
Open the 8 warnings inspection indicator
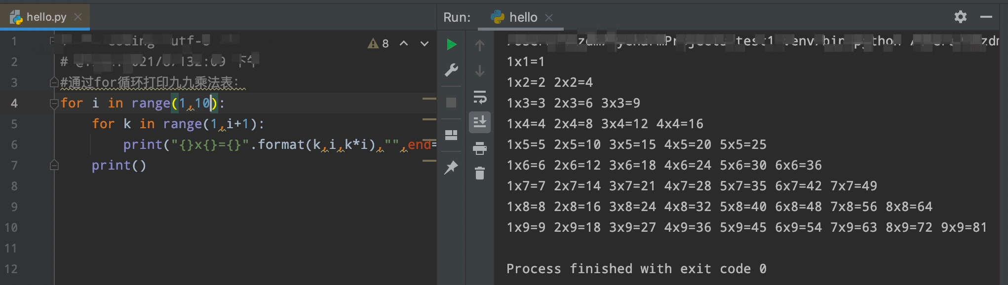[379, 43]
